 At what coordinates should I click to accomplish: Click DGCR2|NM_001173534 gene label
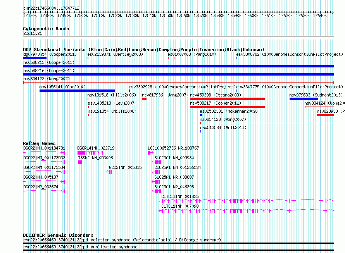pos(44,167)
